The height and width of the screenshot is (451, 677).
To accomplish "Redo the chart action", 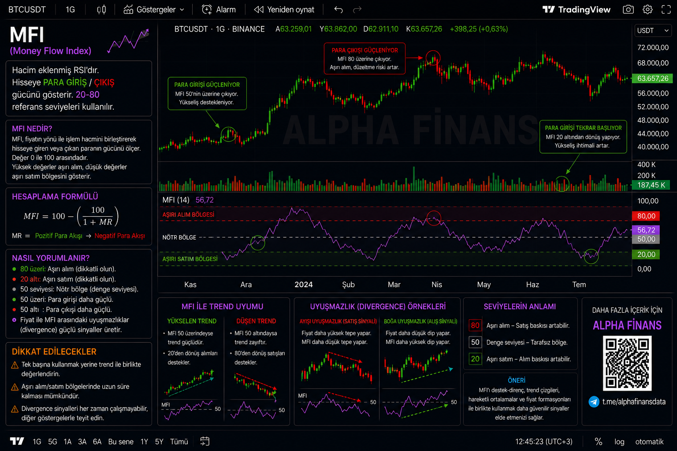I will pos(357,10).
